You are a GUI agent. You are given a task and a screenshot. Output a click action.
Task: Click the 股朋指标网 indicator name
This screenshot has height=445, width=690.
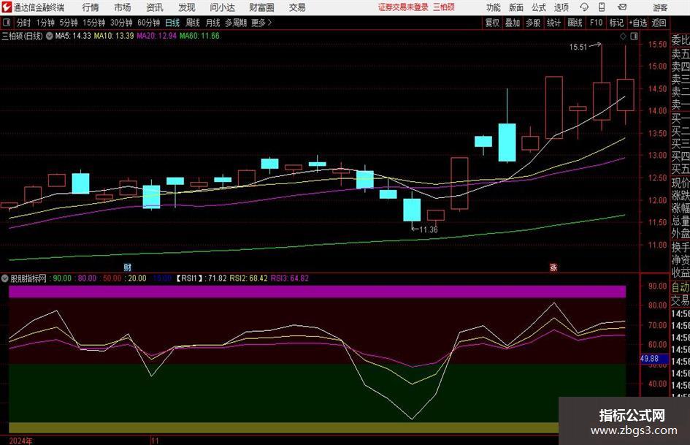click(x=28, y=278)
